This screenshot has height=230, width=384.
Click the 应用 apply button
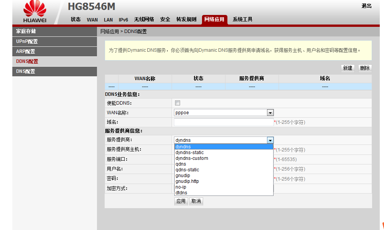point(181,201)
